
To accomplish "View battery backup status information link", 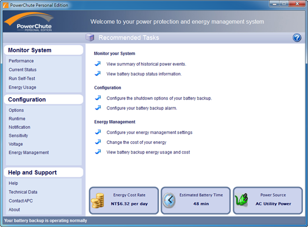I will pos(144,74).
